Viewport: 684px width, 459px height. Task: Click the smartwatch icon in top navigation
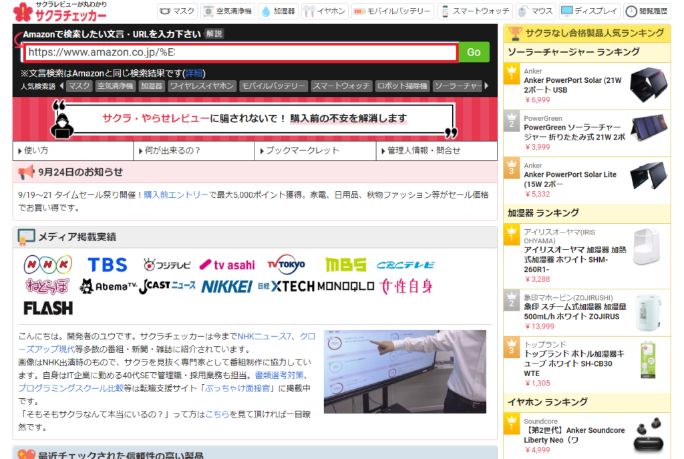coord(445,11)
